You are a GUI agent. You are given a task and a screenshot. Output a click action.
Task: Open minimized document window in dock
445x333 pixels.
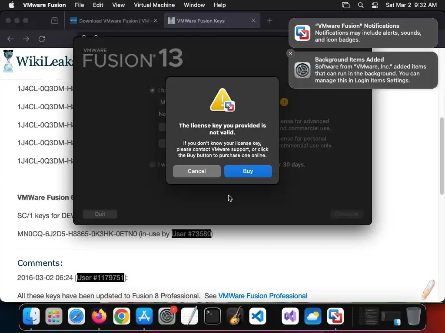369,316
